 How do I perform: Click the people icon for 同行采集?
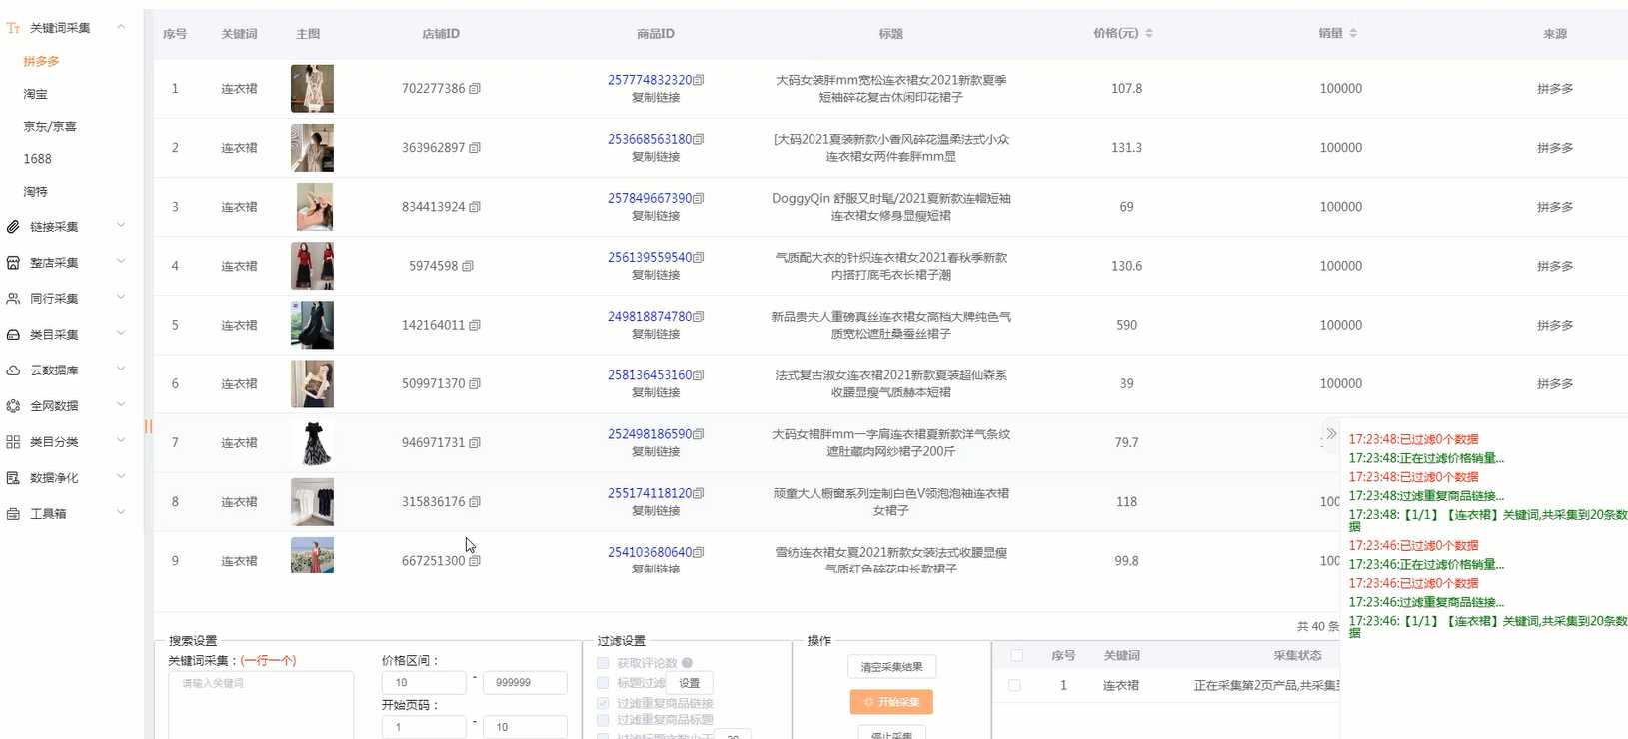point(13,299)
